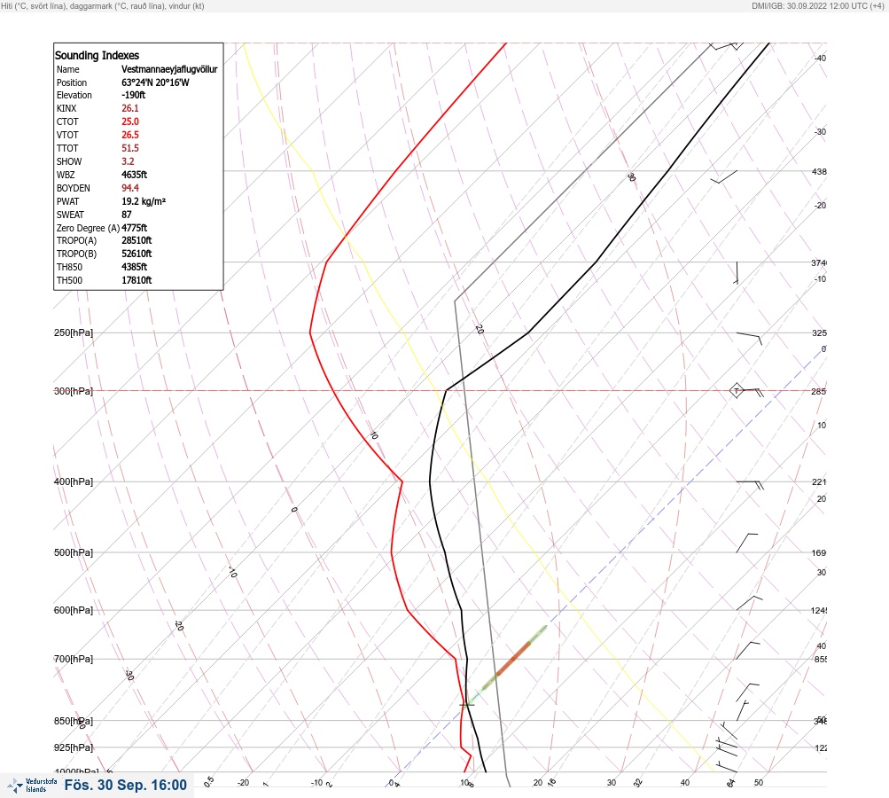The image size is (889, 798).
Task: Click the BOYDEN index label
Action: click(x=74, y=188)
